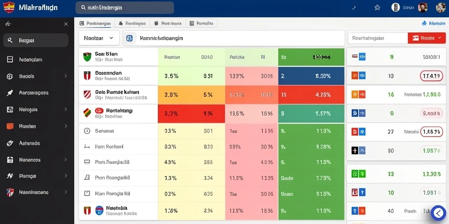This screenshot has height=224, width=449.
Task: Click the Naianinaoans shield icon
Action: [10, 192]
